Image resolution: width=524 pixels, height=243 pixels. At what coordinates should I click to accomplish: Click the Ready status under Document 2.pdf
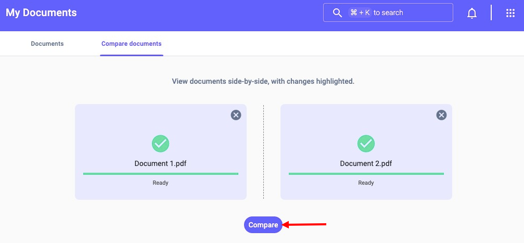coord(366,183)
